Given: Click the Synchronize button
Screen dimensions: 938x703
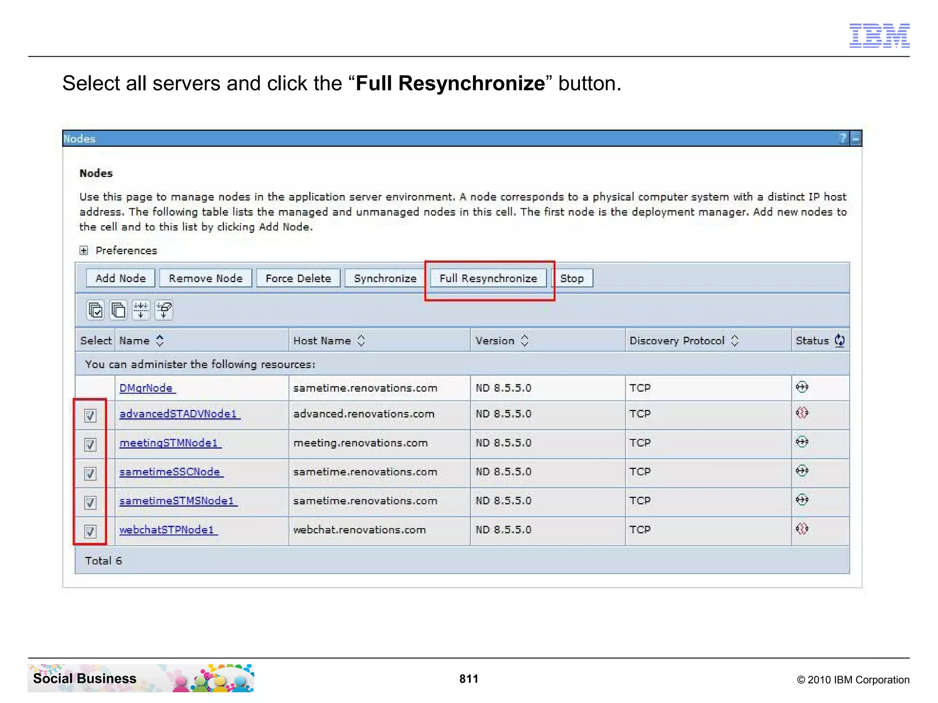Looking at the screenshot, I should (x=385, y=278).
